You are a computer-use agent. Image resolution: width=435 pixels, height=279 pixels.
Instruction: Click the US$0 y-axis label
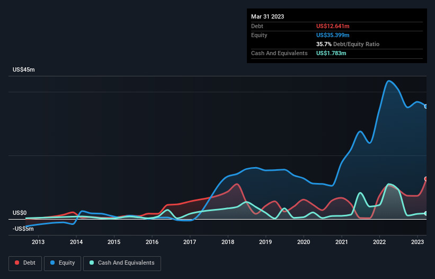[20, 213]
